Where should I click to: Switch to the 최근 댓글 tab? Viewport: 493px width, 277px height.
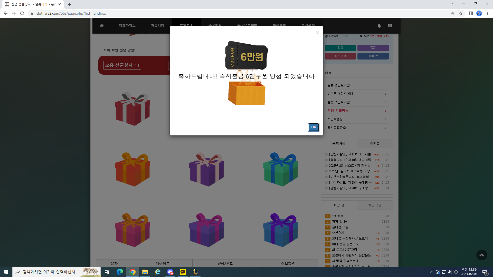pyautogui.click(x=375, y=205)
